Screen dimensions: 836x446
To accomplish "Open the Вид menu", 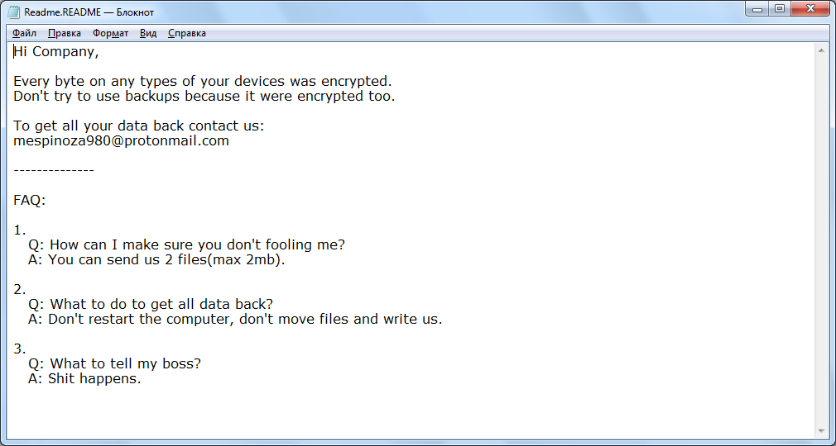I will pos(148,33).
